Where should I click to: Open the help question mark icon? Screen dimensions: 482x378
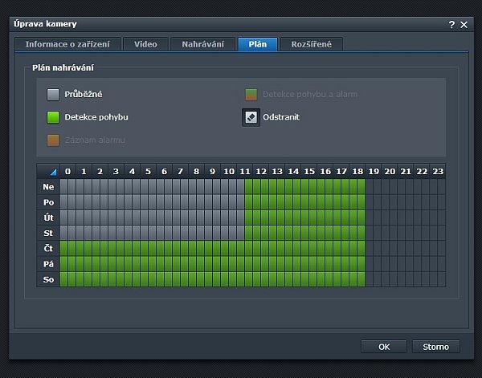pos(451,25)
